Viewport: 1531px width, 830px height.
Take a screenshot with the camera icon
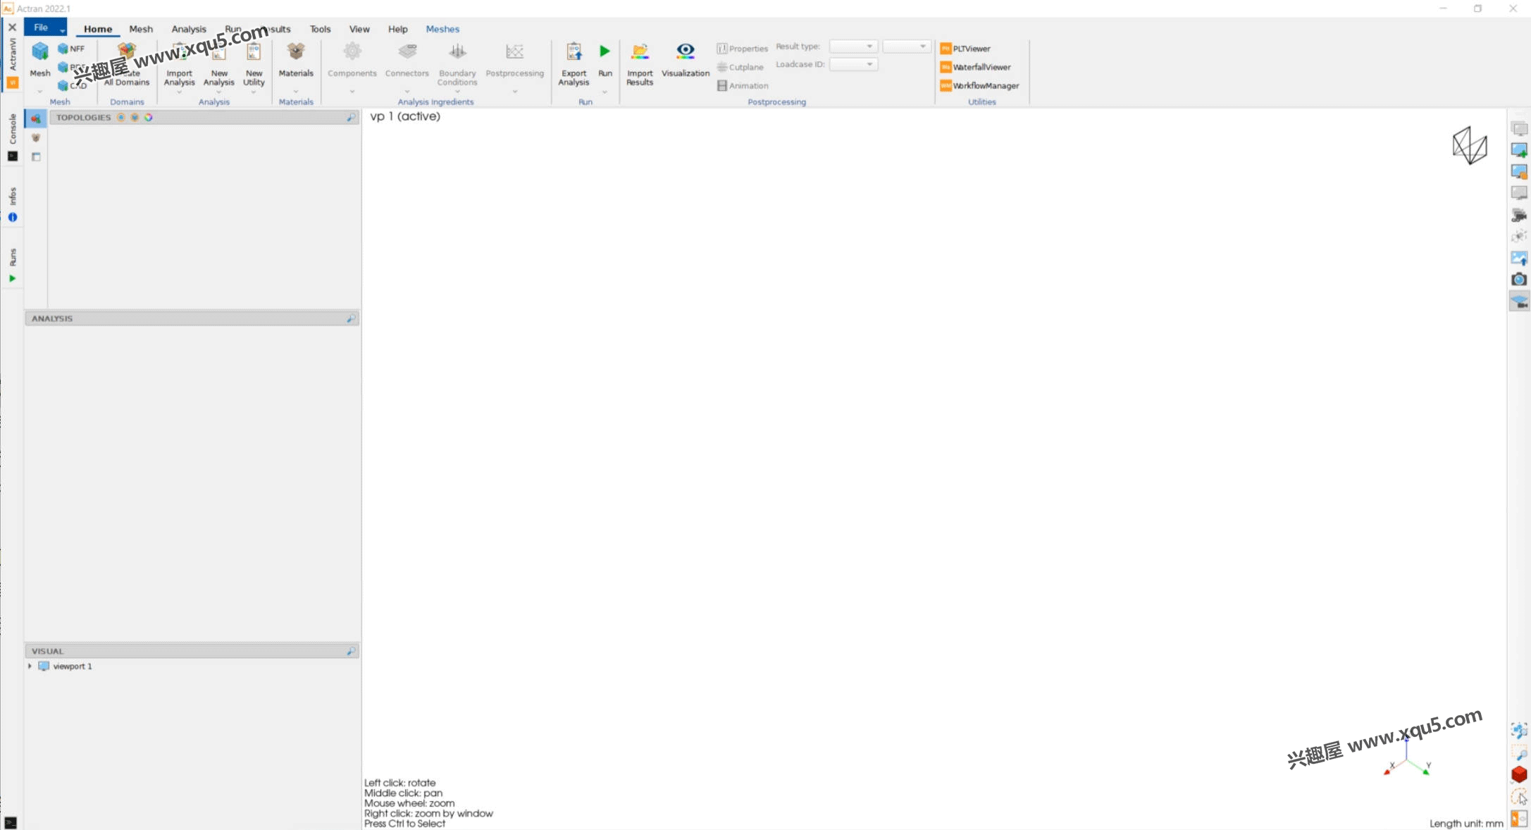click(1519, 280)
